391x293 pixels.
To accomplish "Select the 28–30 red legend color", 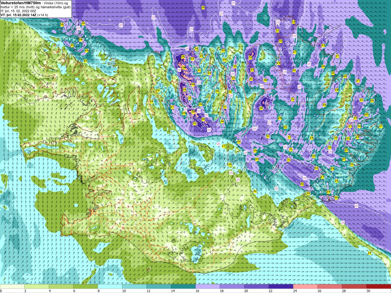I will 354,287.
